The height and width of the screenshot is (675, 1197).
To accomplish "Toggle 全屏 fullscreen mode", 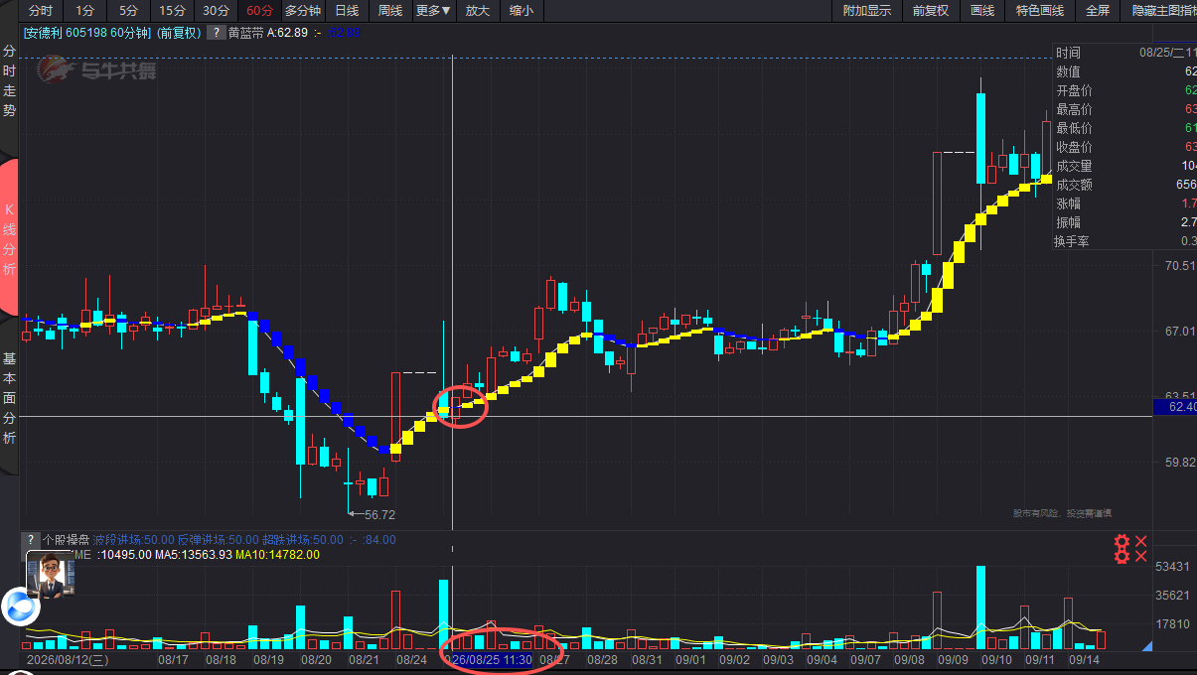I will coord(1097,11).
